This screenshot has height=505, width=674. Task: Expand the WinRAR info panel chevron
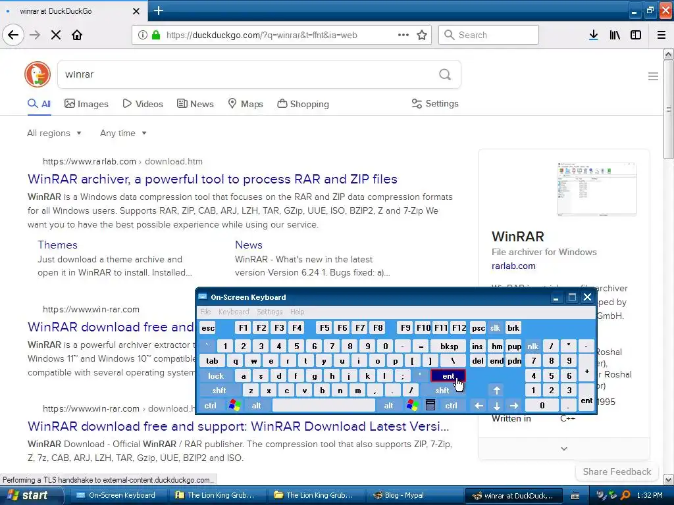coord(564,448)
